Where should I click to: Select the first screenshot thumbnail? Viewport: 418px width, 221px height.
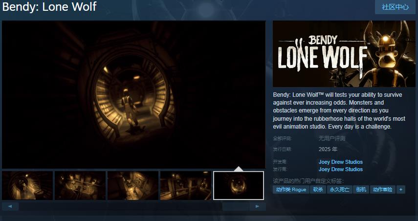(27, 185)
